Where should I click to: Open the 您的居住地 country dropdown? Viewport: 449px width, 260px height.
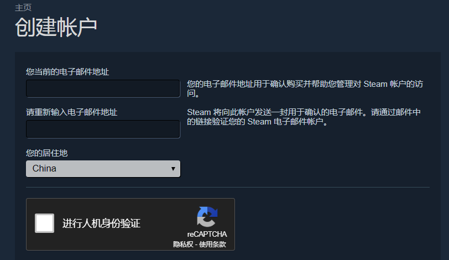click(103, 169)
